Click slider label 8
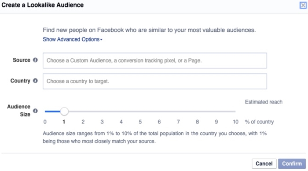Viewport: 308px width, 171px height. [198, 122]
